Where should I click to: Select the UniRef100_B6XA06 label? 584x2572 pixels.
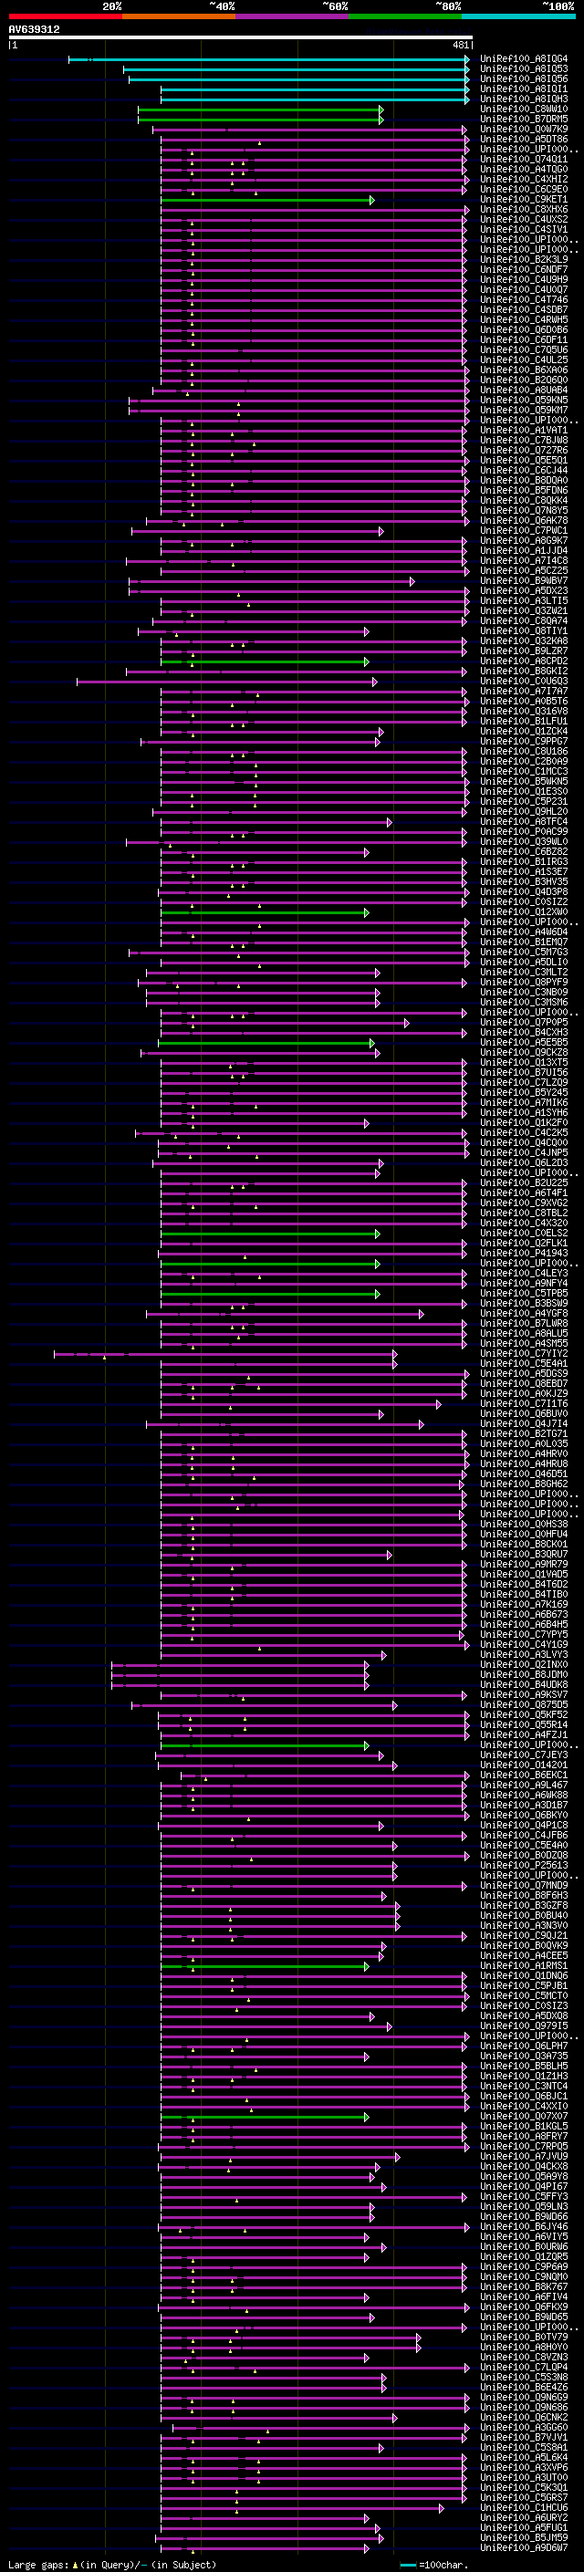(523, 370)
